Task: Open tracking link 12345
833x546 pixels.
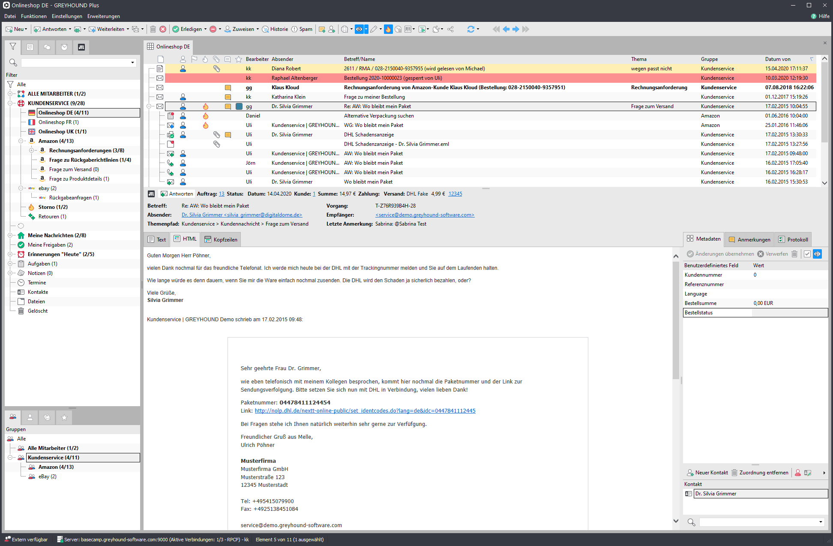Action: click(455, 194)
